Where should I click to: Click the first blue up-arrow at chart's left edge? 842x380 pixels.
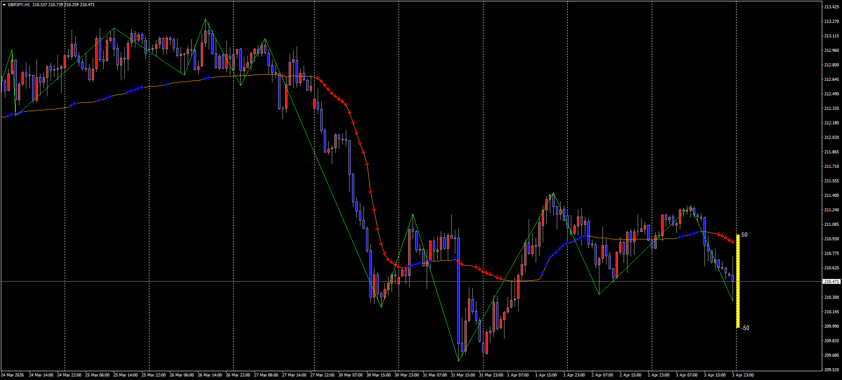8,116
